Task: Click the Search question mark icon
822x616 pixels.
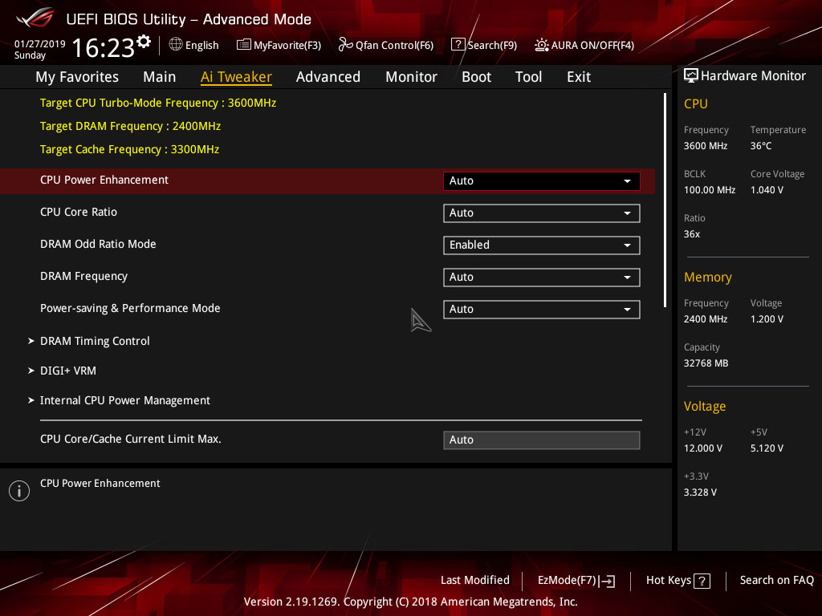Action: tap(458, 45)
